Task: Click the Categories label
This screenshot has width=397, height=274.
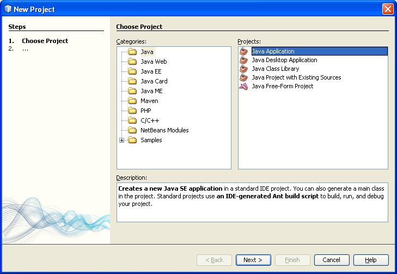Action: click(131, 41)
